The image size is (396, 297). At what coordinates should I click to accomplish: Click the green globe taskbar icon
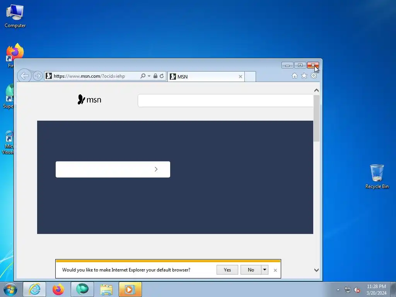tap(82, 289)
